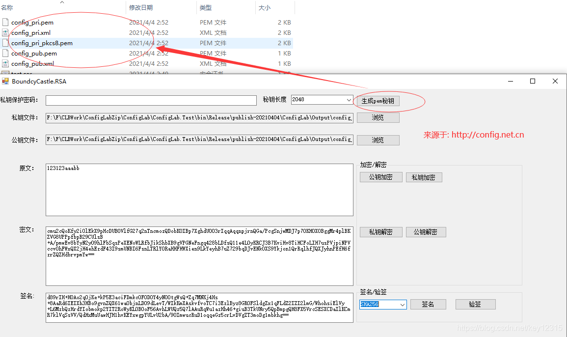Click the ascending sort chevron on 名称 column
The height and width of the screenshot is (337, 567).
pyautogui.click(x=62, y=2)
